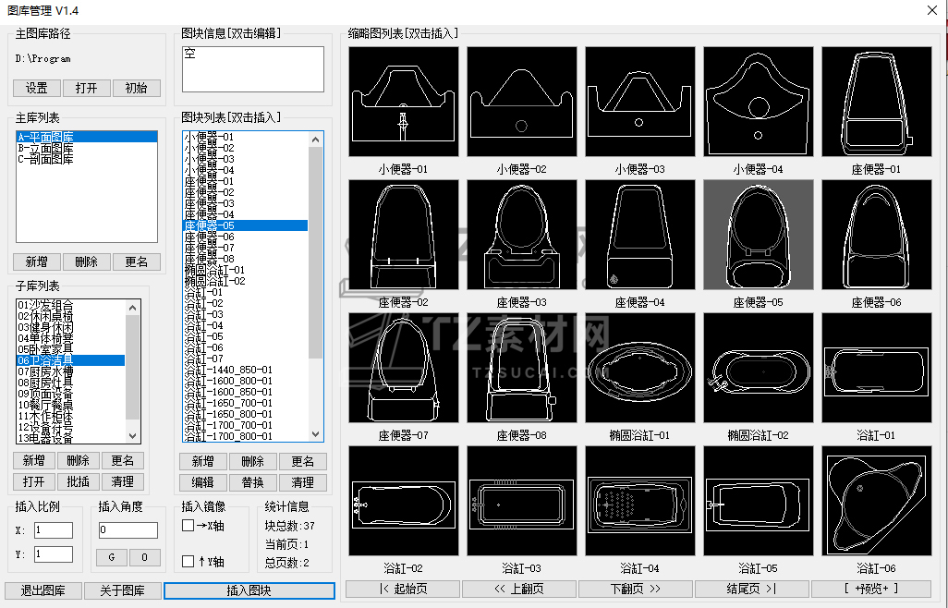This screenshot has height=608, width=948.
Task: Go to previous page with 上翻页
Action: click(x=519, y=589)
